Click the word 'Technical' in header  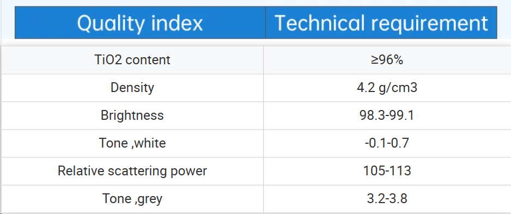pos(320,23)
